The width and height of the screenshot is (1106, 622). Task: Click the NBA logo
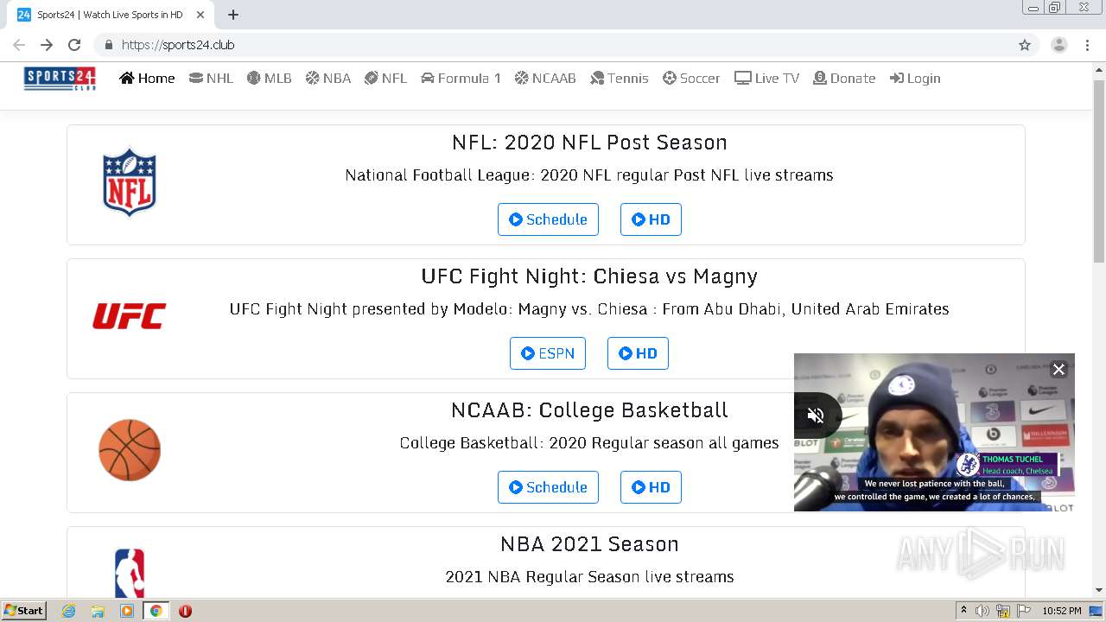pos(130,573)
